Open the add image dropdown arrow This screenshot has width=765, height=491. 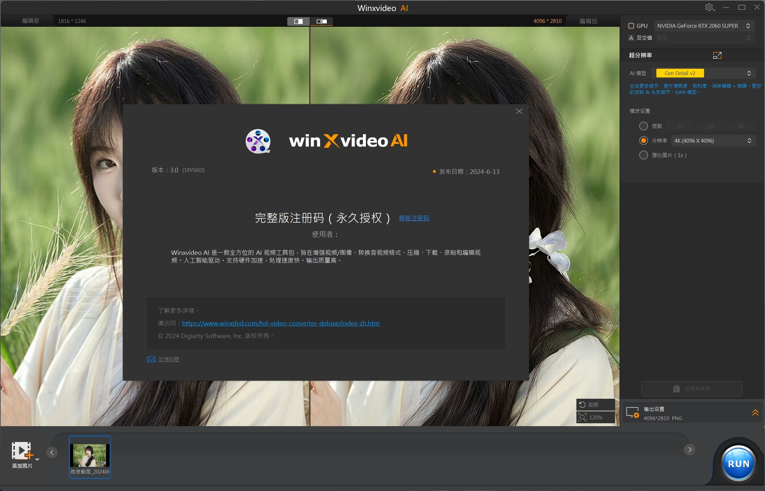pos(37,459)
